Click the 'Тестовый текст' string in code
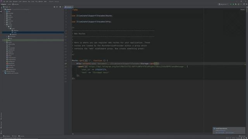 [101, 73]
